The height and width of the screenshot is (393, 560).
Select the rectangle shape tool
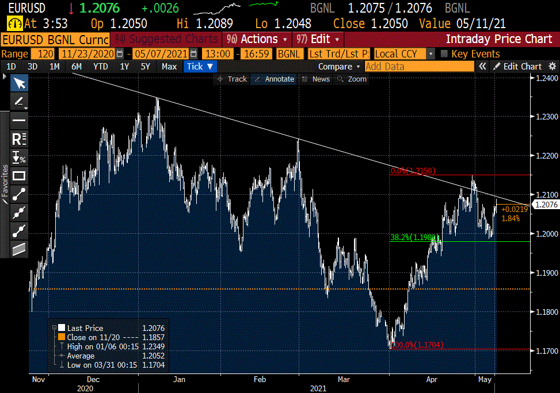click(x=20, y=175)
